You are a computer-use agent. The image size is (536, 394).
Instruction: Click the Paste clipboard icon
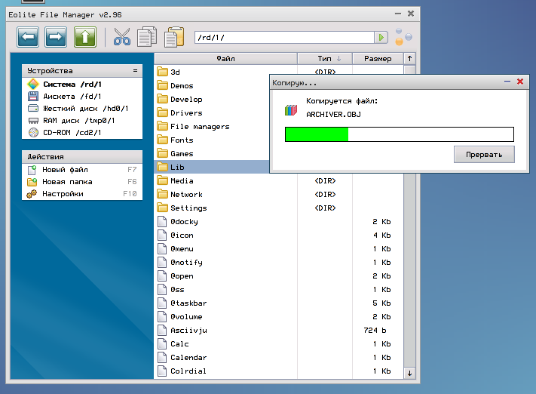tap(173, 36)
